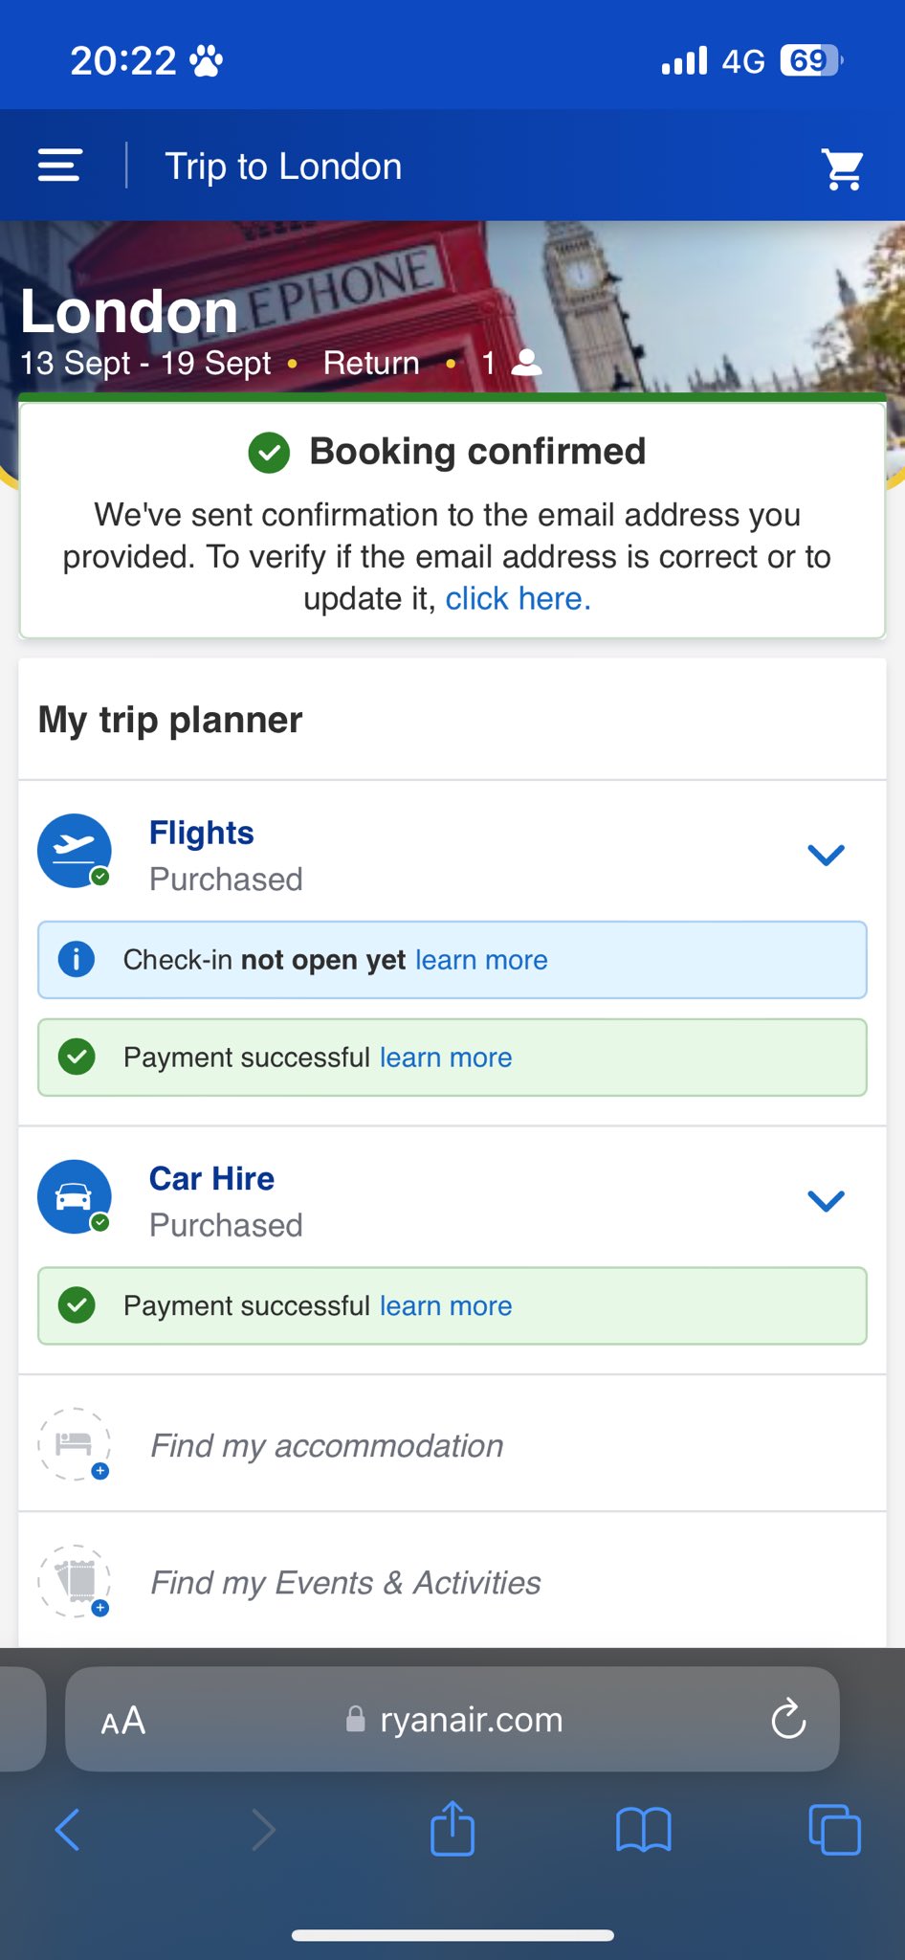The width and height of the screenshot is (905, 1960).
Task: Go back to previous page
Action: point(68,1829)
